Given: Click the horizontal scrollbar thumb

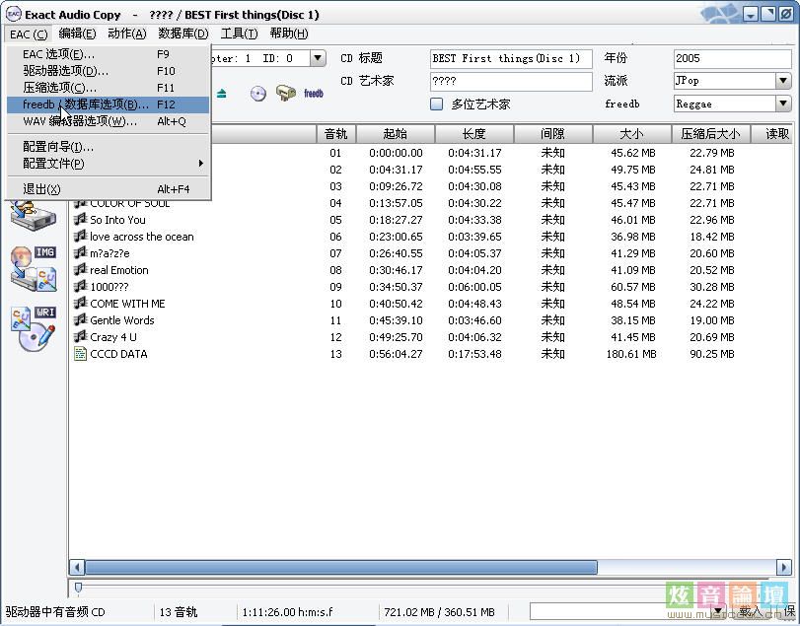Looking at the screenshot, I should [341, 567].
